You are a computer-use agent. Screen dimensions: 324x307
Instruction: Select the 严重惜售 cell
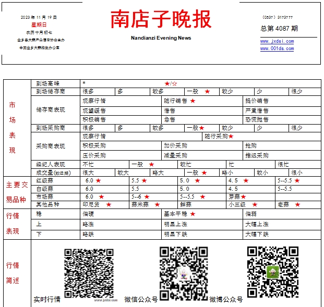click(x=282, y=111)
